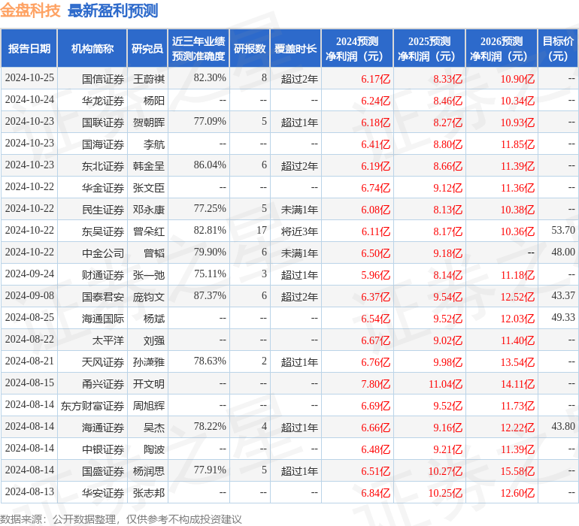Screen dimensions: 579x526
Task: Click the 75.11% accuracy value
Action: coord(210,274)
